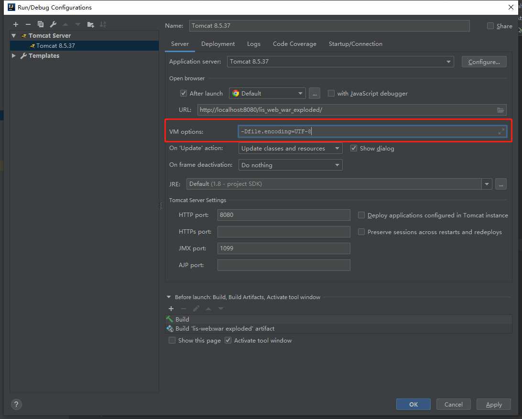Add before-launch task plus icon

[x=171, y=309]
